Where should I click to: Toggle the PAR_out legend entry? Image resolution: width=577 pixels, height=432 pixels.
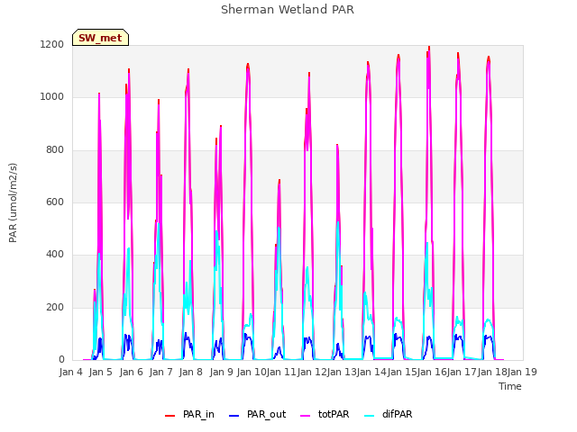257,414
